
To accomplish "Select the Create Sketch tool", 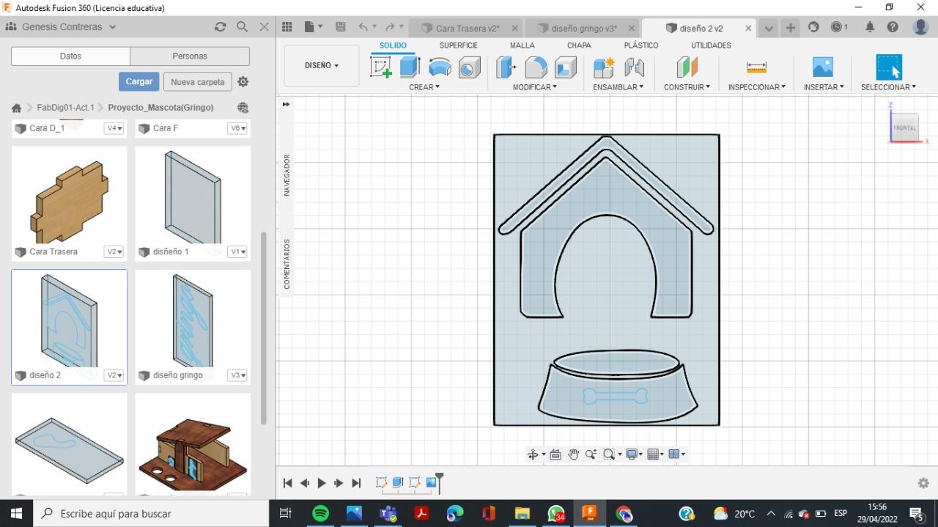I will click(381, 67).
